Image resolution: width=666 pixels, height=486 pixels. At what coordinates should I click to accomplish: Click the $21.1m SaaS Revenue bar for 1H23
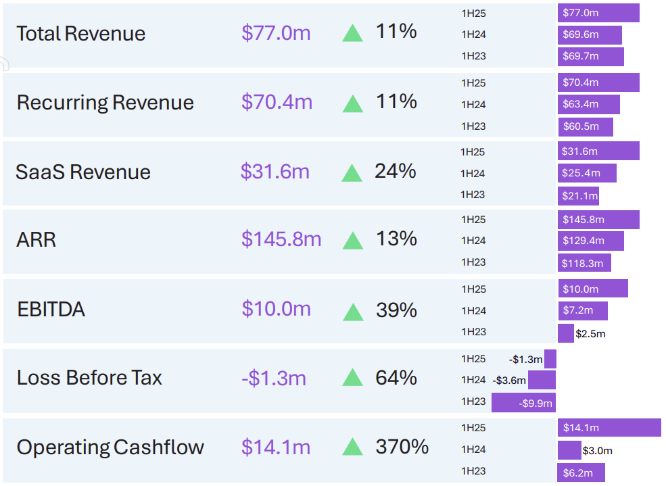(578, 196)
